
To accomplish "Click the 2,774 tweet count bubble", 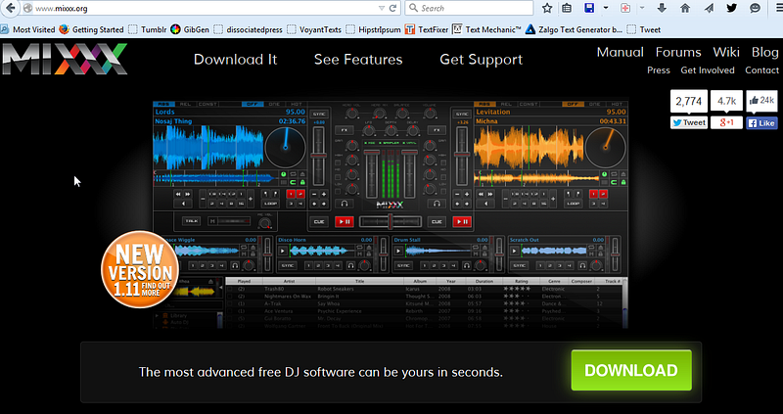I will tap(689, 102).
